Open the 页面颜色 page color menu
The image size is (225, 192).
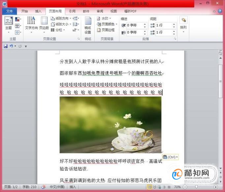[107, 24]
